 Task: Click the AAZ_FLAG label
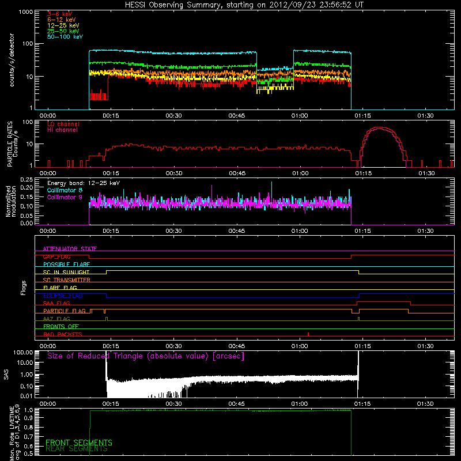point(56,319)
